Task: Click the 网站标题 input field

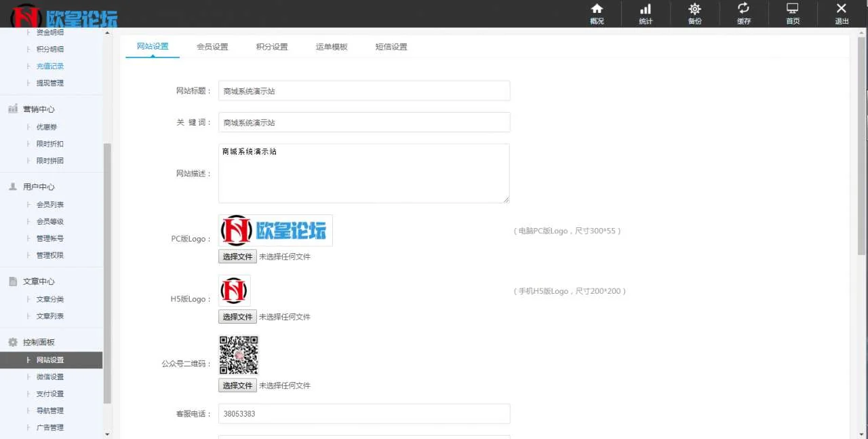Action: tap(364, 91)
